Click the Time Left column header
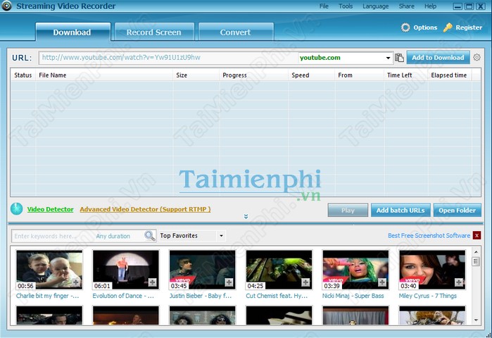This screenshot has height=338, width=492. tap(406, 75)
